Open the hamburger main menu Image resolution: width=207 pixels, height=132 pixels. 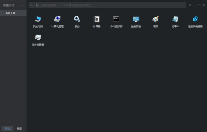tap(190, 5)
